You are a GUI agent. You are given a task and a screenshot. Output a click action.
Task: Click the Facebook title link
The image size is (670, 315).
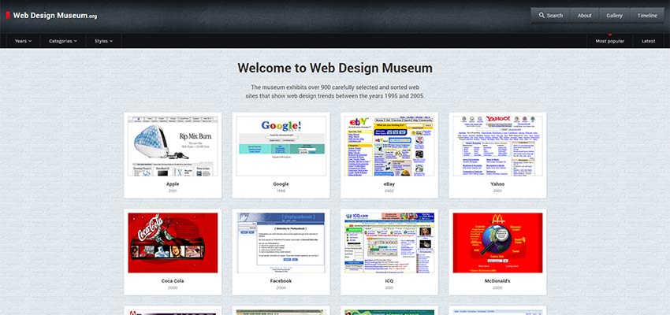pos(281,281)
